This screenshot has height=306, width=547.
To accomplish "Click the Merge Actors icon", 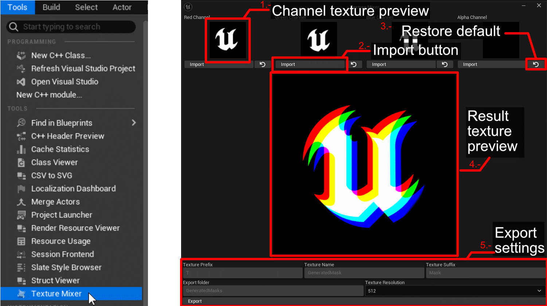I will (22, 202).
